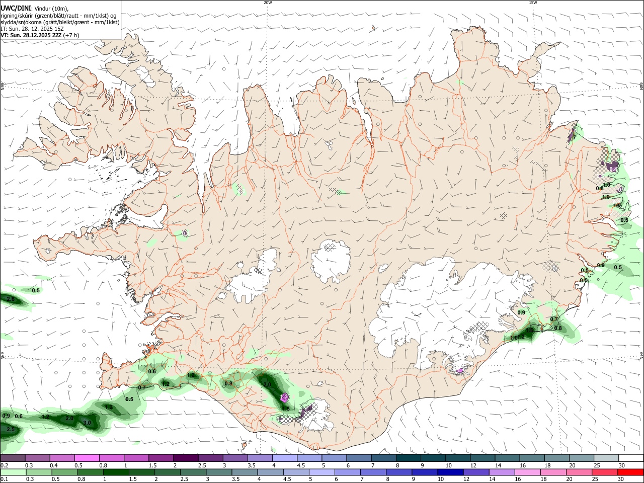Click the 2.6 precipitation value on the map
This screenshot has height=483, width=644.
[x=11, y=299]
